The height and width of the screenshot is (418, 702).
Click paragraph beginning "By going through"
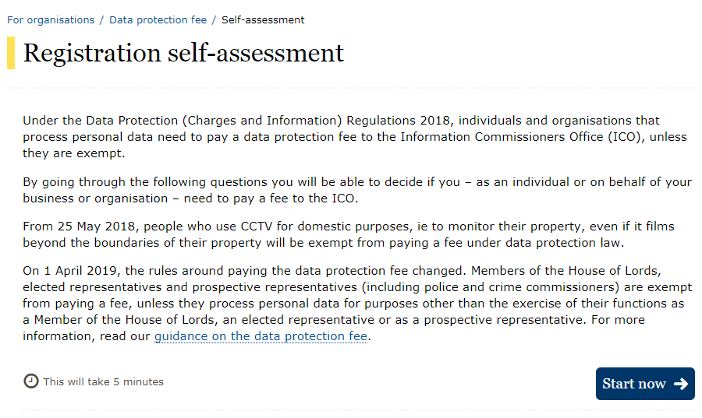357,190
